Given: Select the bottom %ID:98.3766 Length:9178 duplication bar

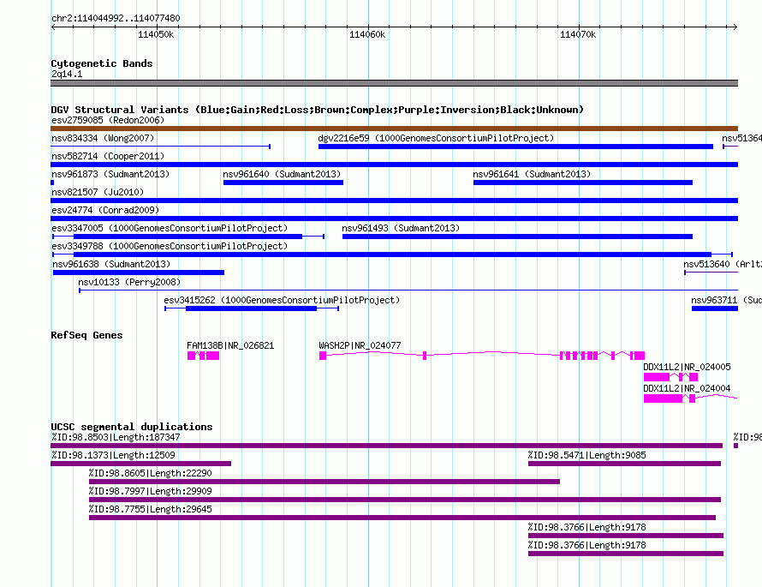Looking at the screenshot, I should pyautogui.click(x=626, y=554).
